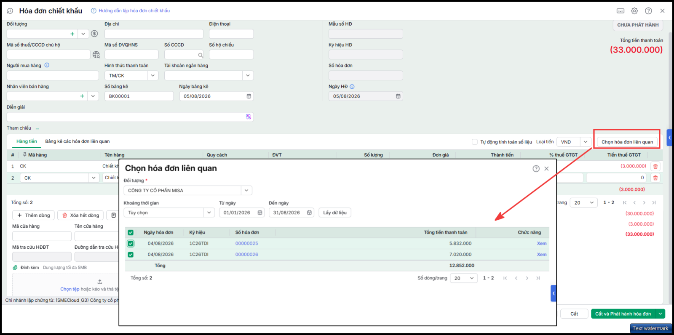674x335 pixels.
Task: Click Lấy dữ liệu button in dialog
Action: pyautogui.click(x=335, y=213)
